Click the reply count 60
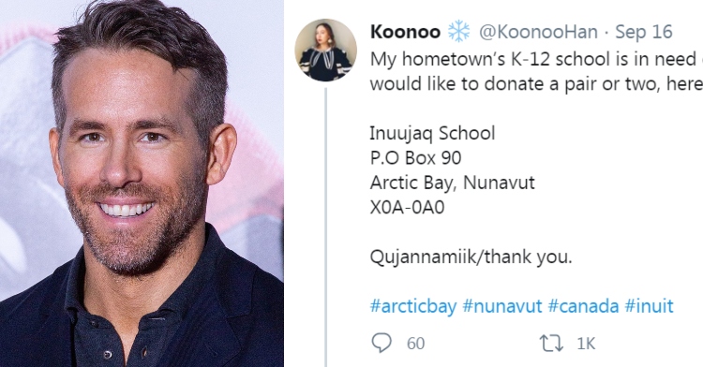This screenshot has width=703, height=367. [415, 344]
